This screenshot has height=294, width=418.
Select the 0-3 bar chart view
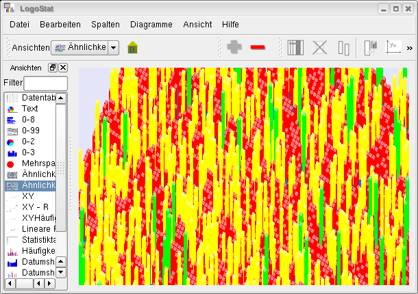coord(30,152)
